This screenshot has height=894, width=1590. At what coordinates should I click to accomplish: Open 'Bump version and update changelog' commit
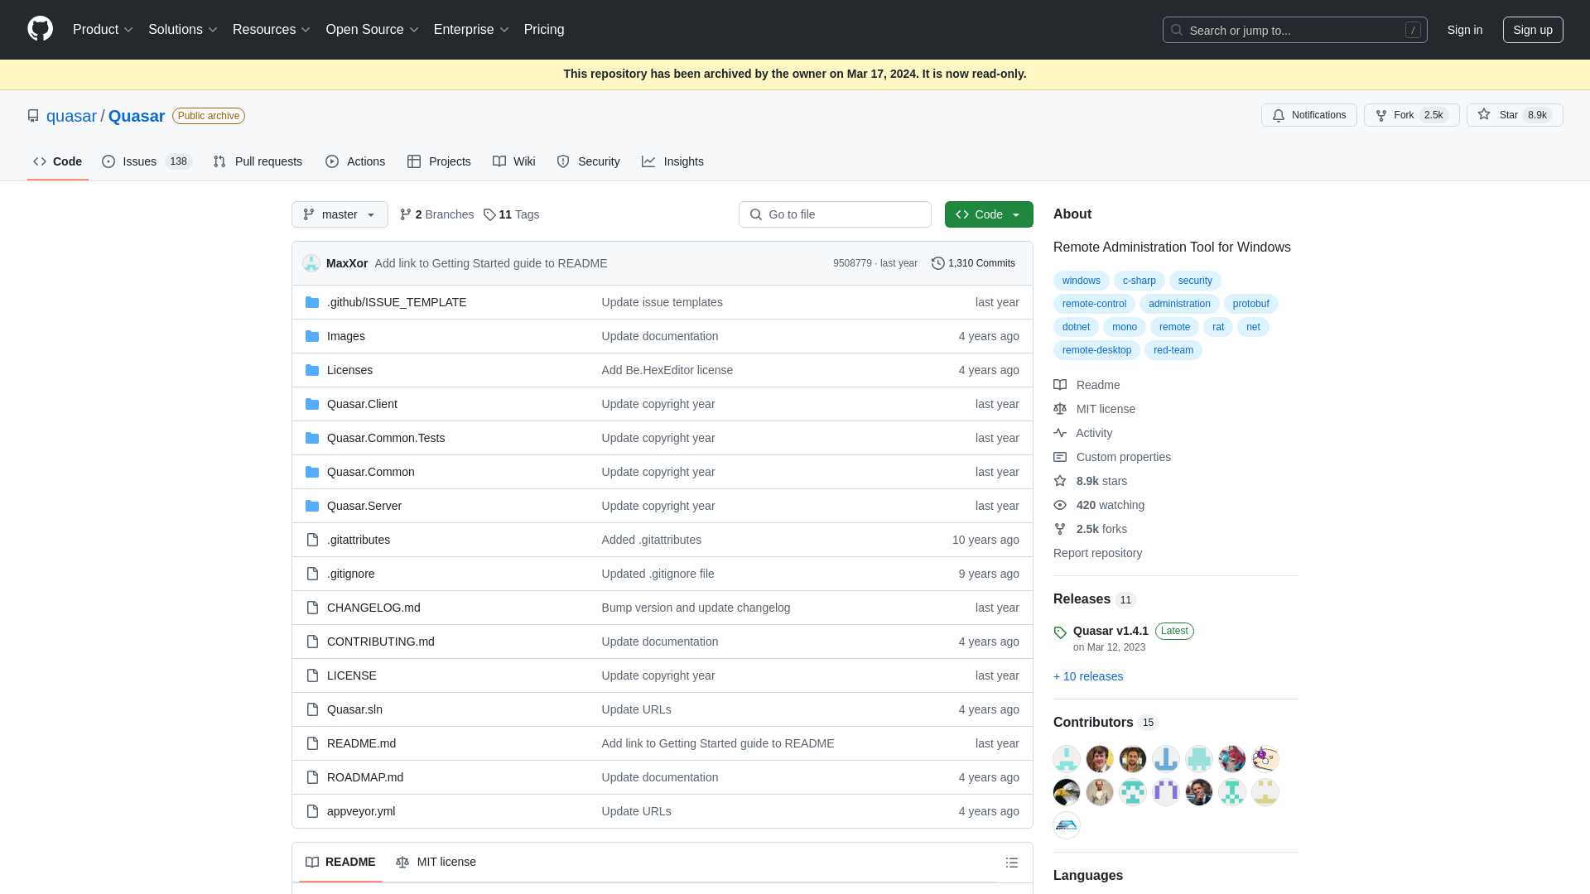696,608
